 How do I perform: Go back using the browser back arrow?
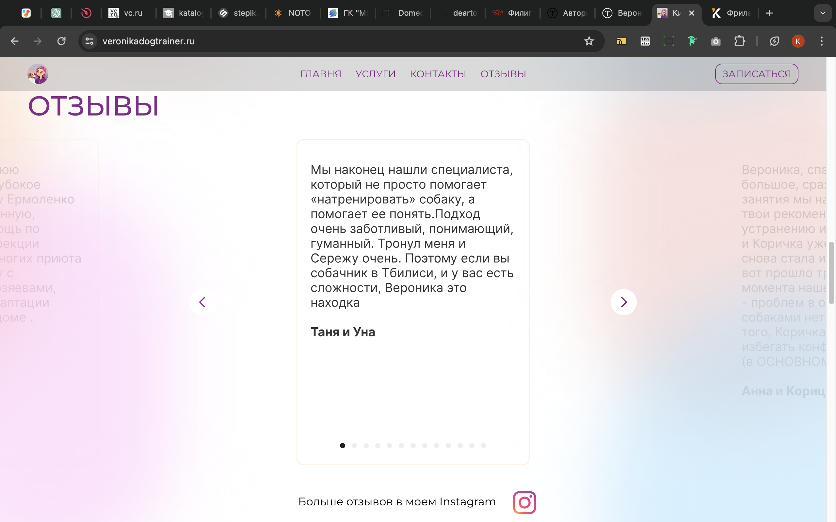(x=14, y=41)
